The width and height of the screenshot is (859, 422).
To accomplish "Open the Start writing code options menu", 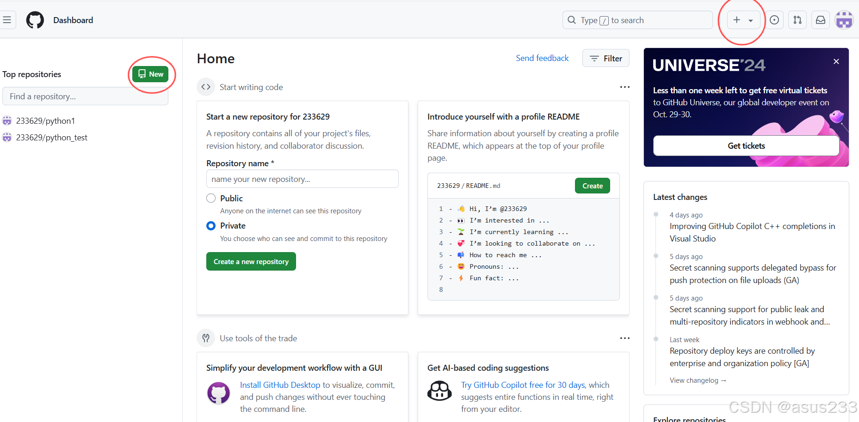I will tap(625, 87).
